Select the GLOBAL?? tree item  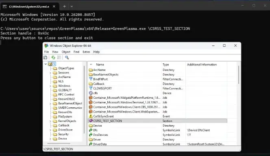click(65, 90)
